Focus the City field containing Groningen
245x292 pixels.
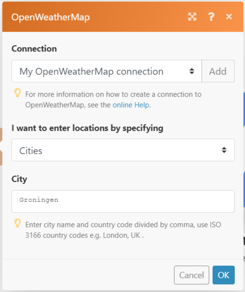click(x=123, y=201)
